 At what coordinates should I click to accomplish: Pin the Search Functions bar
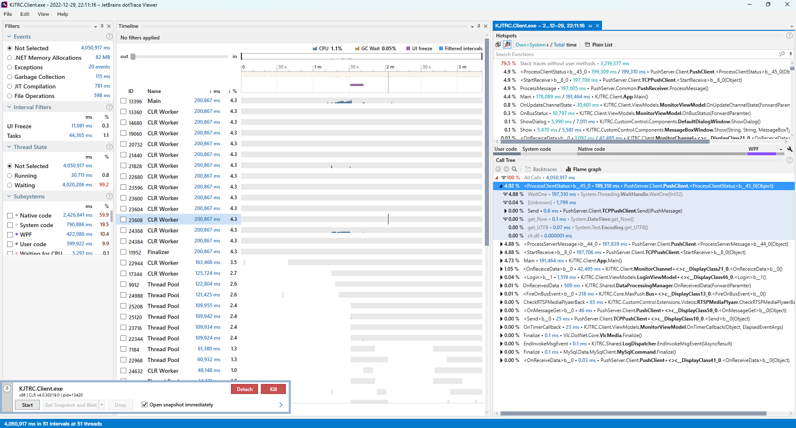tap(791, 54)
